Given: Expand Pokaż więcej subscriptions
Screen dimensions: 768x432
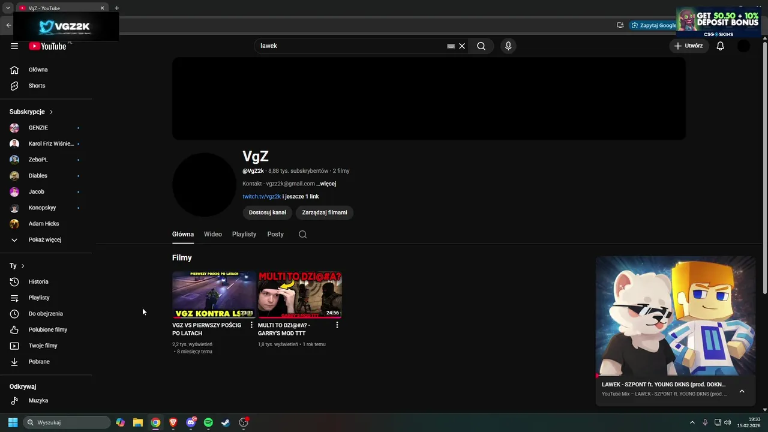Looking at the screenshot, I should (46, 240).
